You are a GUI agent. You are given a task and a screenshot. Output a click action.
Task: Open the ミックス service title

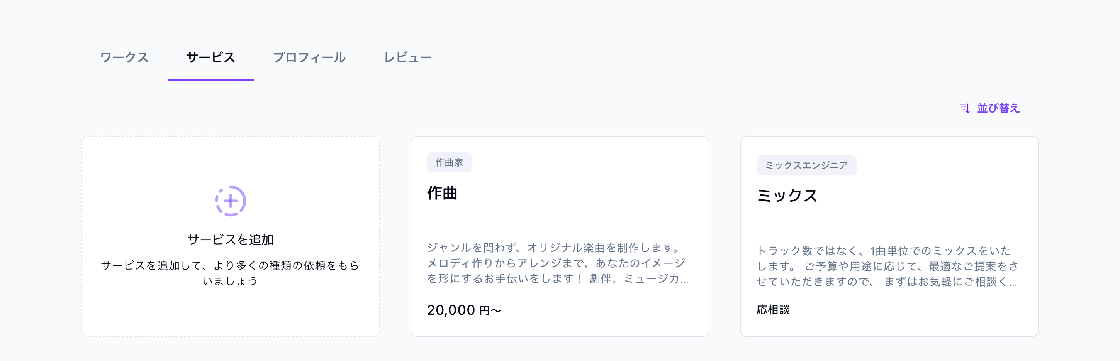point(787,196)
